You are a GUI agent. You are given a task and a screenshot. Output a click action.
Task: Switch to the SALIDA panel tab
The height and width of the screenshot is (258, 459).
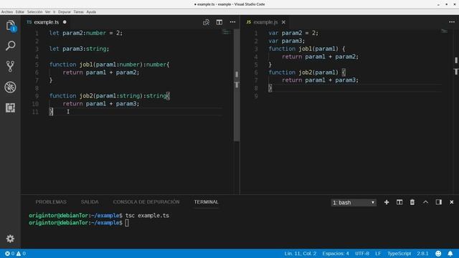tap(90, 202)
